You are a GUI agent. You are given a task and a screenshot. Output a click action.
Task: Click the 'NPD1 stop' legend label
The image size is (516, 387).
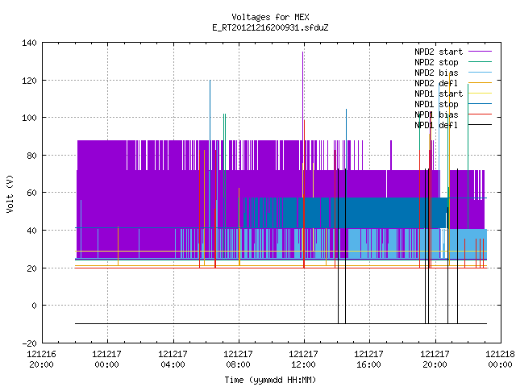coord(436,104)
